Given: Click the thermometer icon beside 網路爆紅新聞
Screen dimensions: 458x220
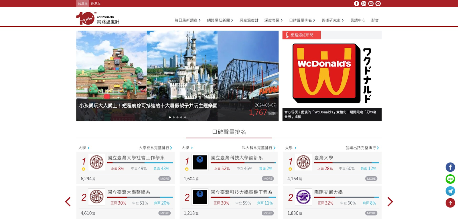Looking at the screenshot, I should (x=287, y=35).
